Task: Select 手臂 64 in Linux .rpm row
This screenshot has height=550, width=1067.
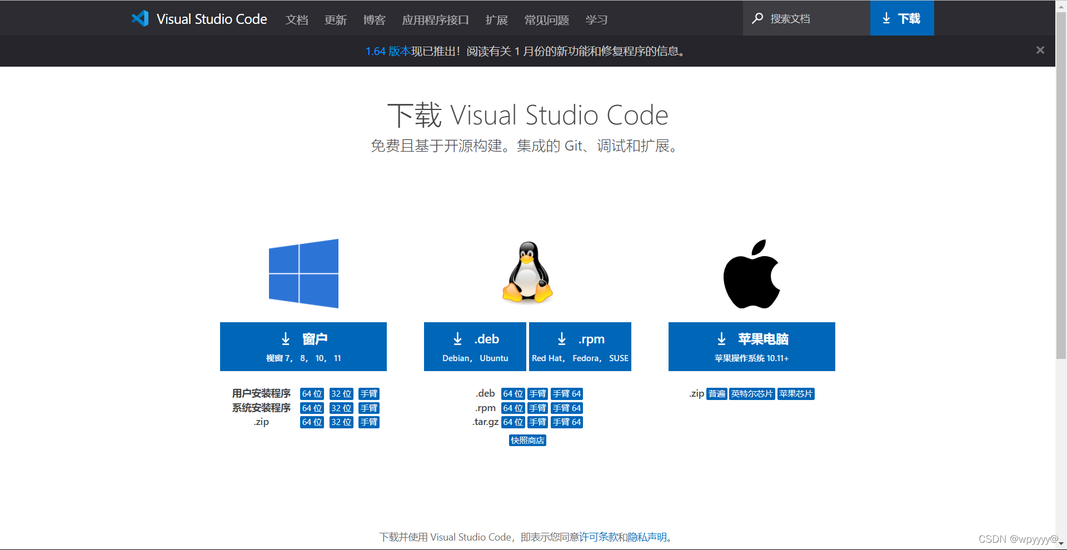Action: [567, 408]
